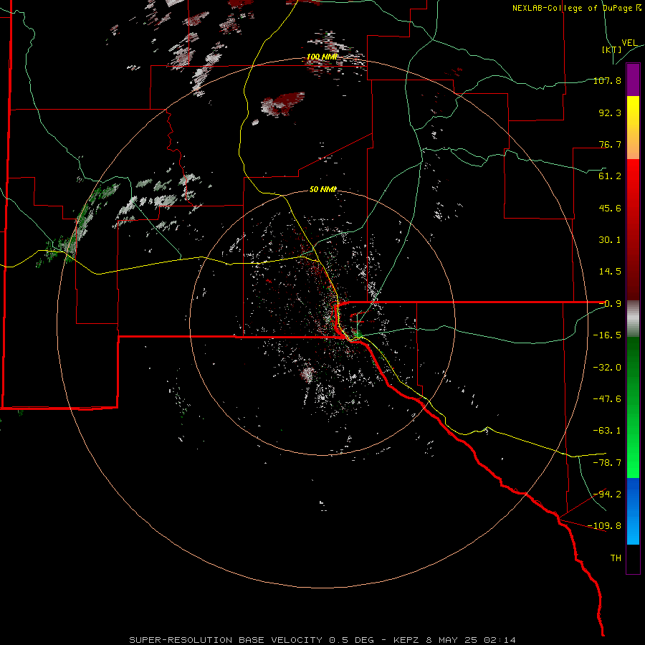Click the NEXLAB-College of DuPage credit text
The height and width of the screenshot is (645, 645).
576,8
